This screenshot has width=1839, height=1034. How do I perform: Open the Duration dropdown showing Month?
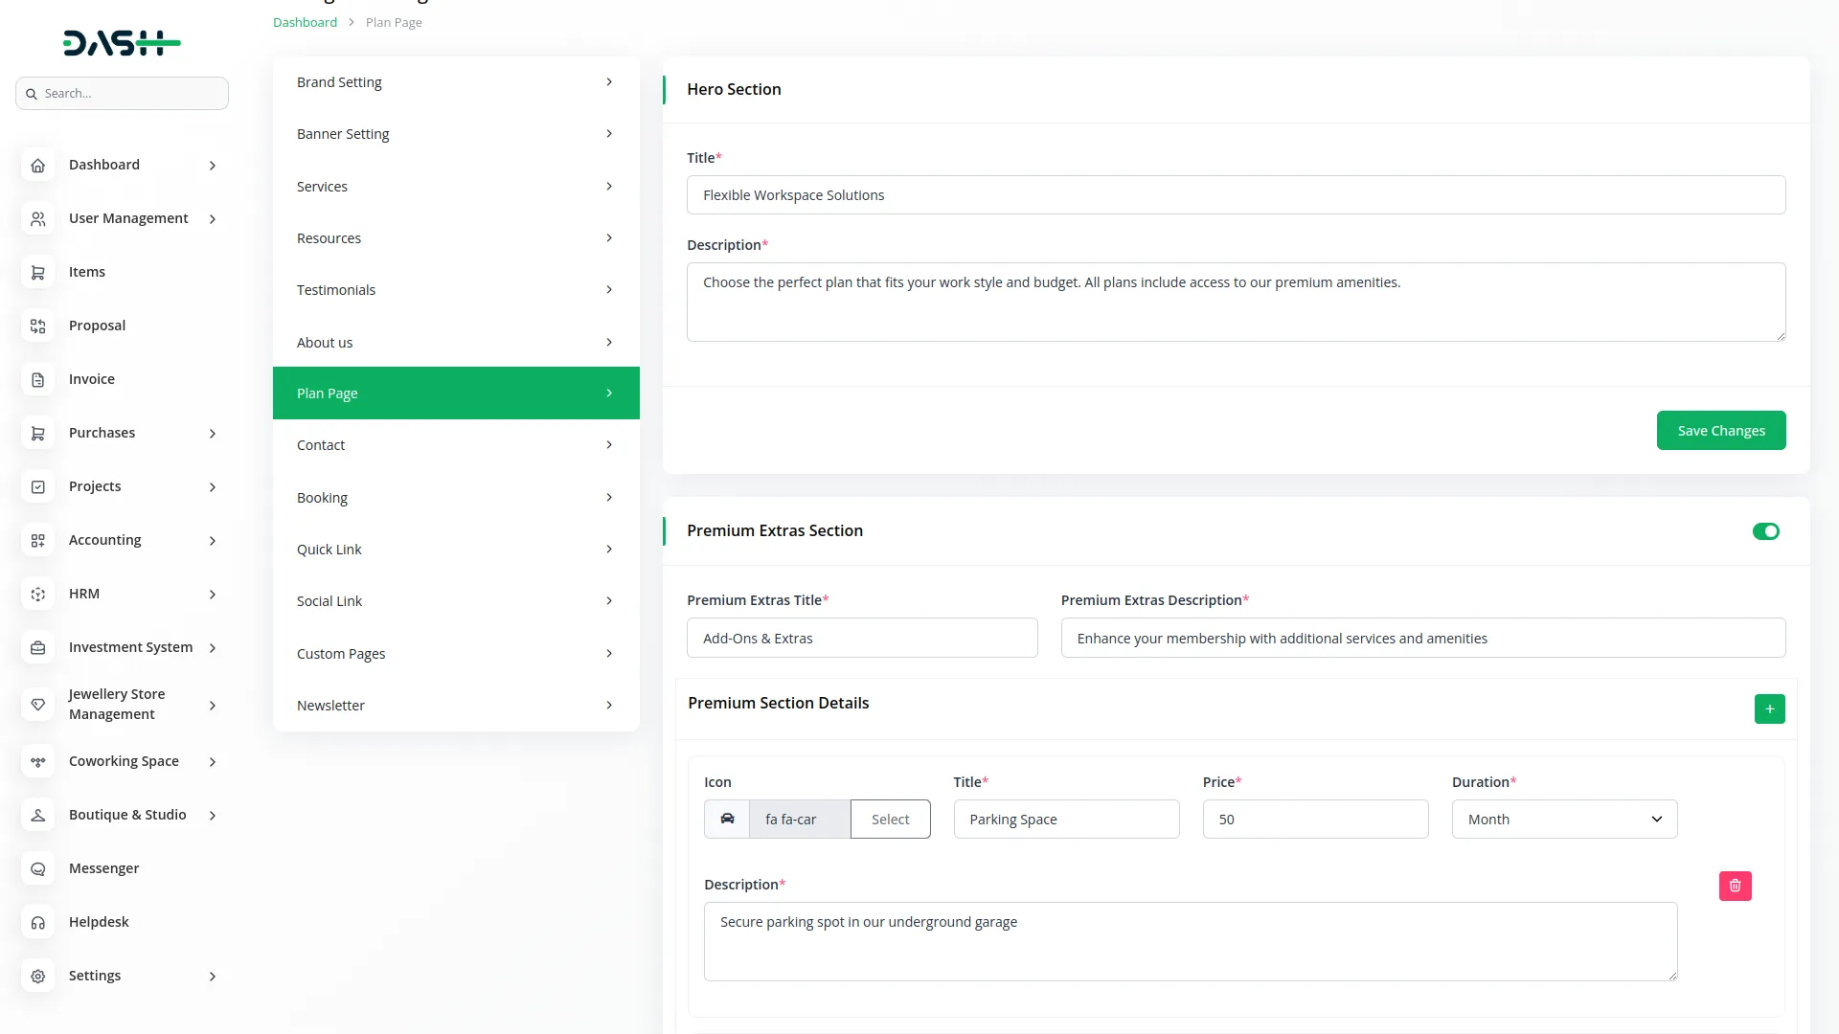pyautogui.click(x=1563, y=819)
